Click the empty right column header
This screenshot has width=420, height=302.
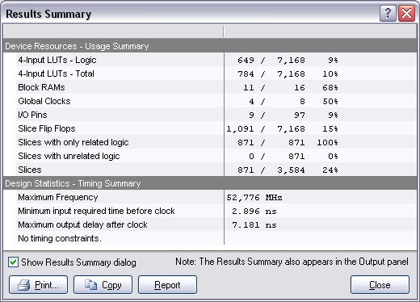click(x=320, y=31)
